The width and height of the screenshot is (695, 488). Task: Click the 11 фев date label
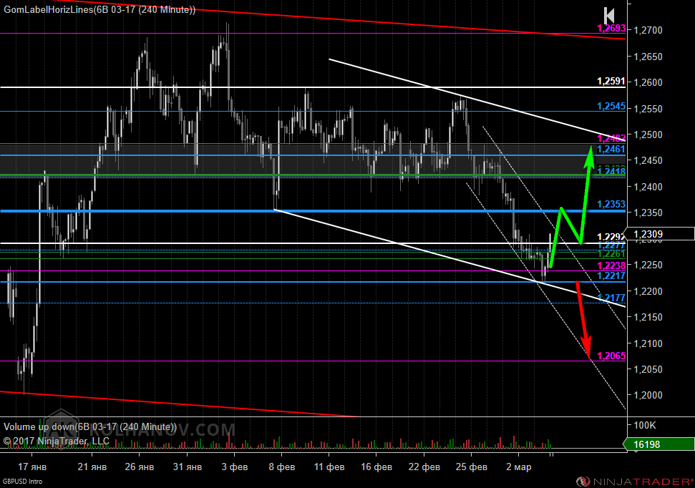coord(329,467)
